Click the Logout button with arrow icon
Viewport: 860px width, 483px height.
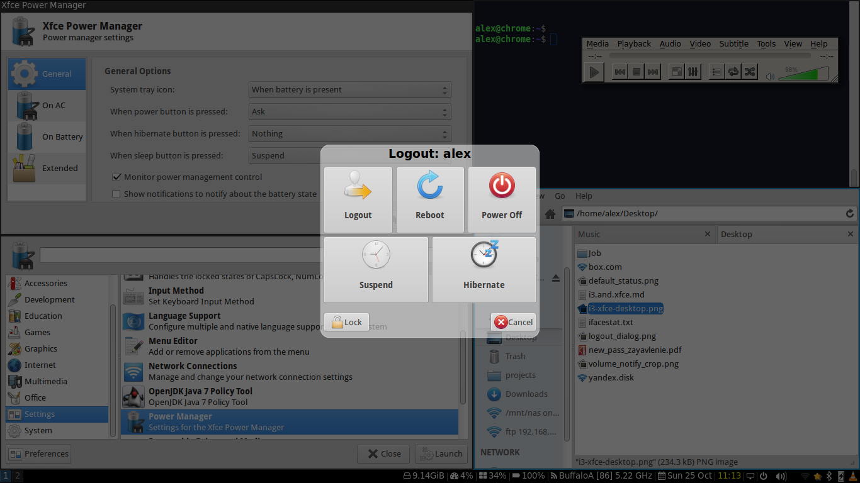point(358,199)
